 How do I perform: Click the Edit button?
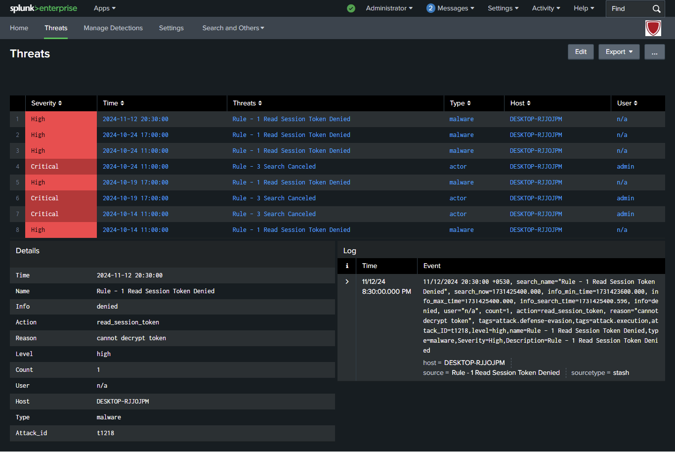[x=581, y=52]
